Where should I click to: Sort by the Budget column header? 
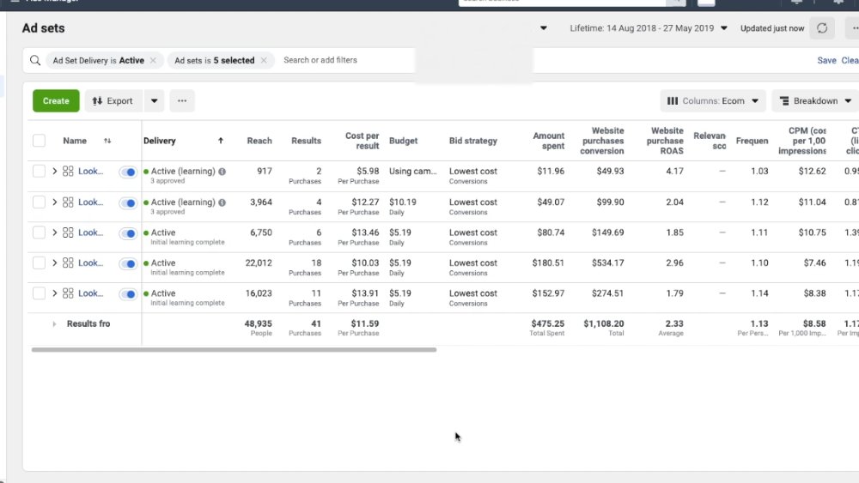coord(403,141)
